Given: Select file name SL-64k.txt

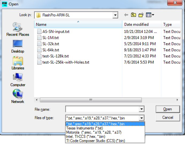Looking at the screenshot, I should 51,50.
